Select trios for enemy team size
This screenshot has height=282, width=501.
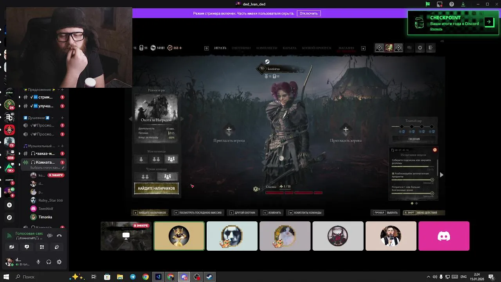click(x=168, y=177)
